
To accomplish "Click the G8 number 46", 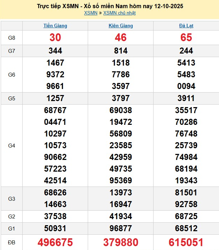I will (121, 38).
